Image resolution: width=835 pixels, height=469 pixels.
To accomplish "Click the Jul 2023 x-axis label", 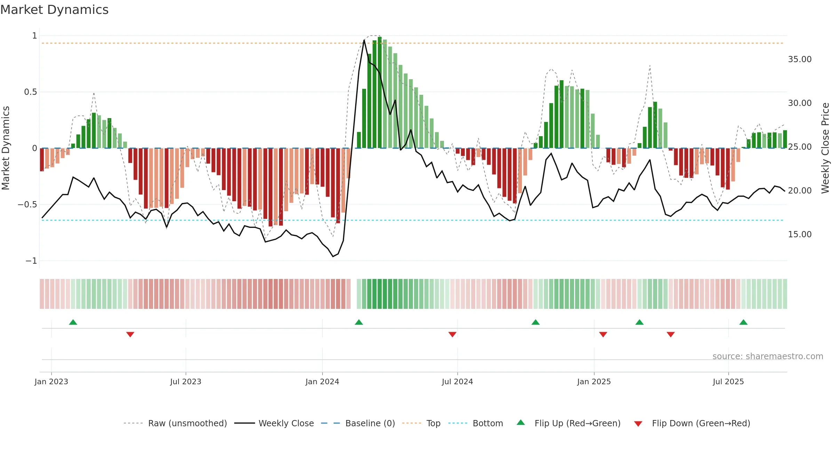I will pyautogui.click(x=186, y=381).
